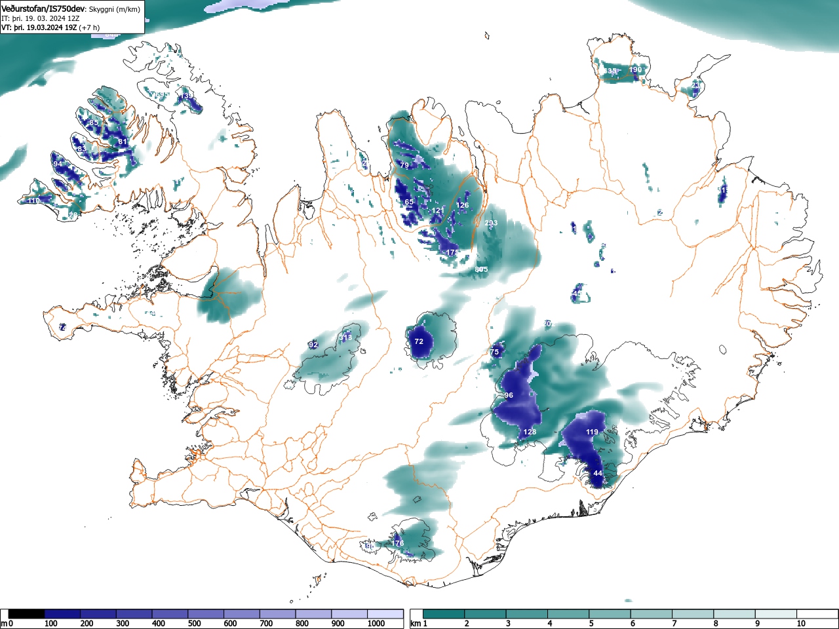Click the '8' label on the km scale
Image resolution: width=839 pixels, height=629 pixels.
tap(716, 624)
